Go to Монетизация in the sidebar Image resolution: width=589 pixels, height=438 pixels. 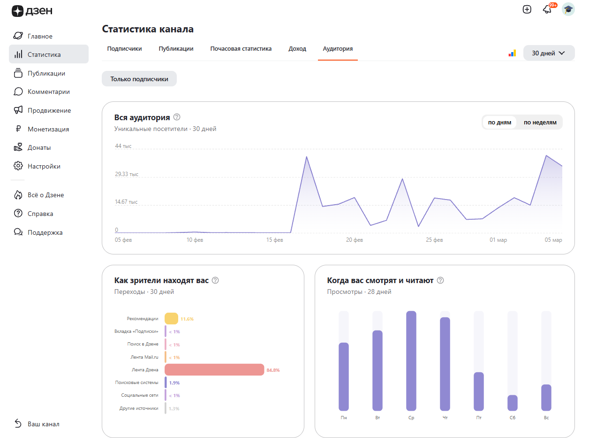48,129
